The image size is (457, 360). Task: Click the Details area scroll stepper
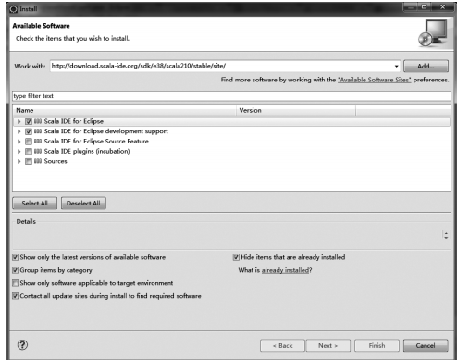(446, 235)
